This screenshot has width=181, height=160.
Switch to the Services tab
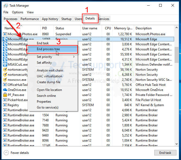(x=104, y=19)
